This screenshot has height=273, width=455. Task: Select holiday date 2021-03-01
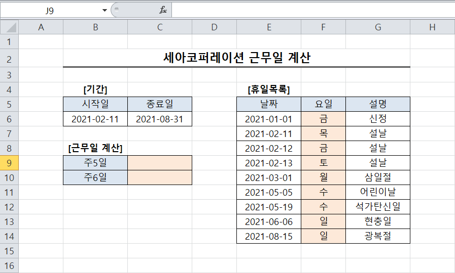pyautogui.click(x=269, y=177)
